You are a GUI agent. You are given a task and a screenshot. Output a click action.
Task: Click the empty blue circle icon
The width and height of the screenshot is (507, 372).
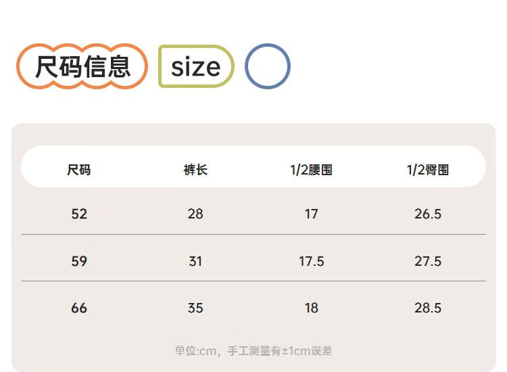(268, 66)
